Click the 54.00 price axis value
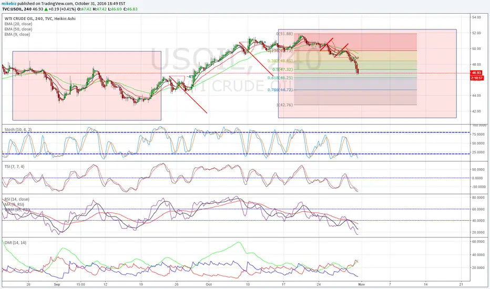 (476, 17)
